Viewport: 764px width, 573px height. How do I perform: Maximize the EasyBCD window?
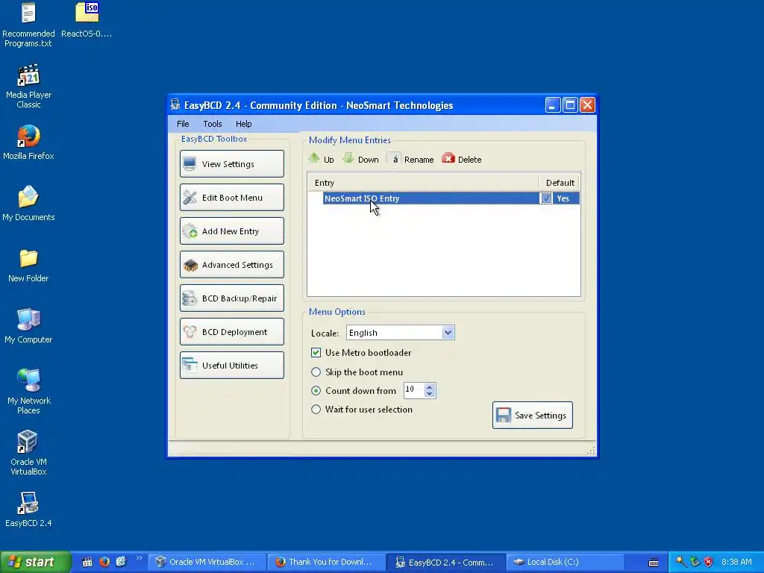[570, 104]
